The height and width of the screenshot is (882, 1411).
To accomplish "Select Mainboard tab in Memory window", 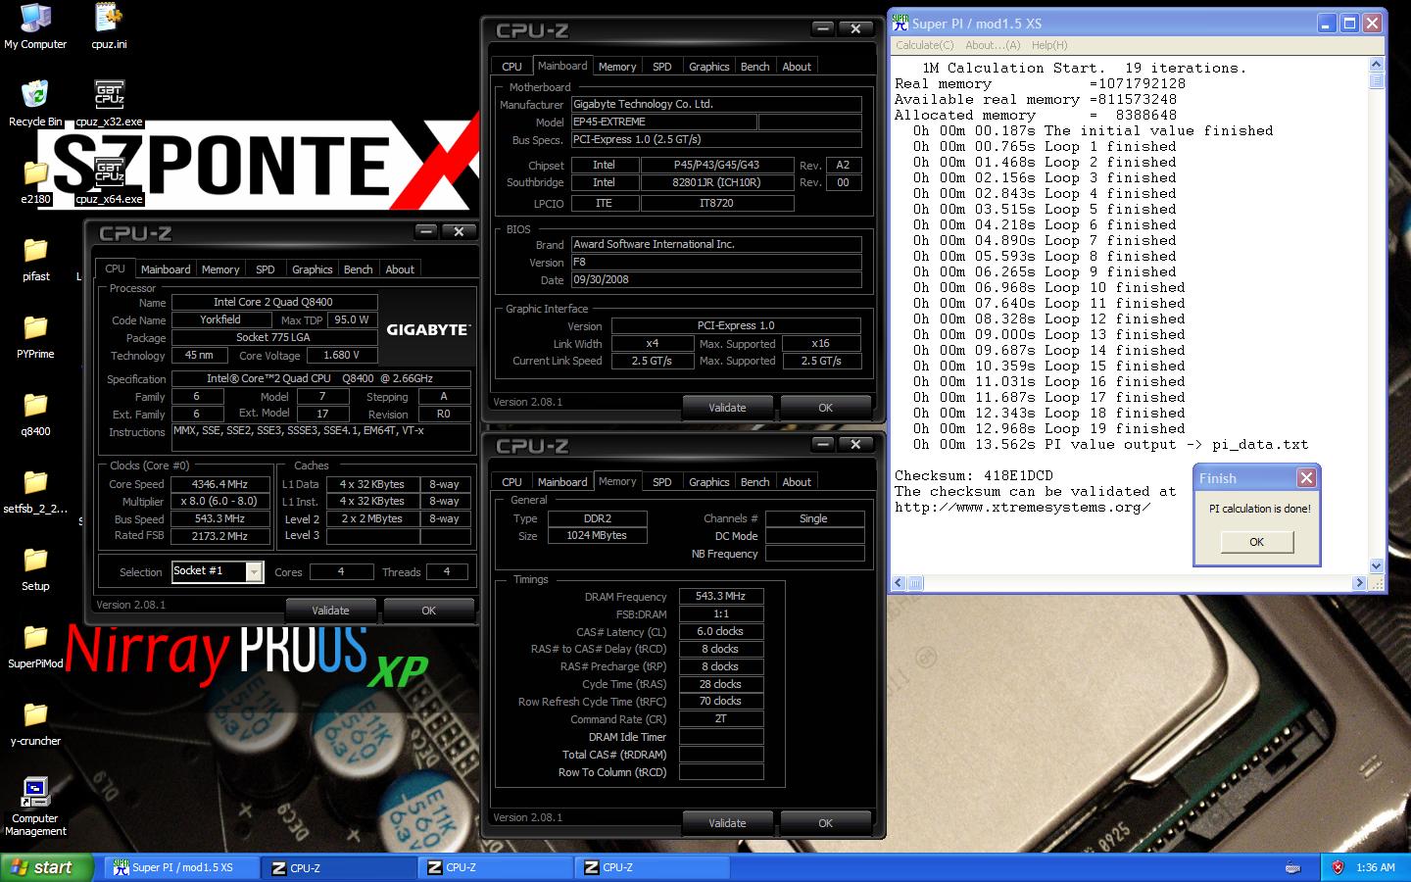I will (x=562, y=482).
